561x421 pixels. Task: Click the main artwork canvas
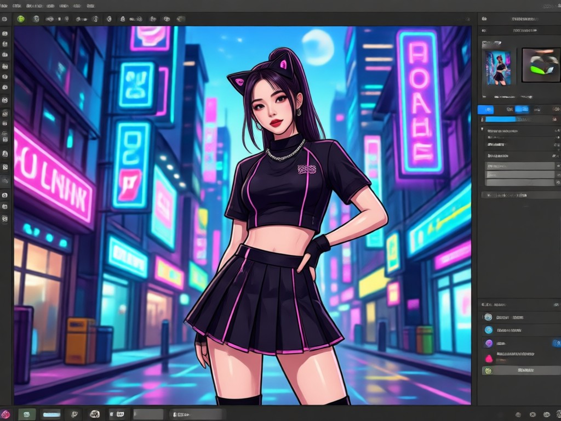[x=243, y=215]
